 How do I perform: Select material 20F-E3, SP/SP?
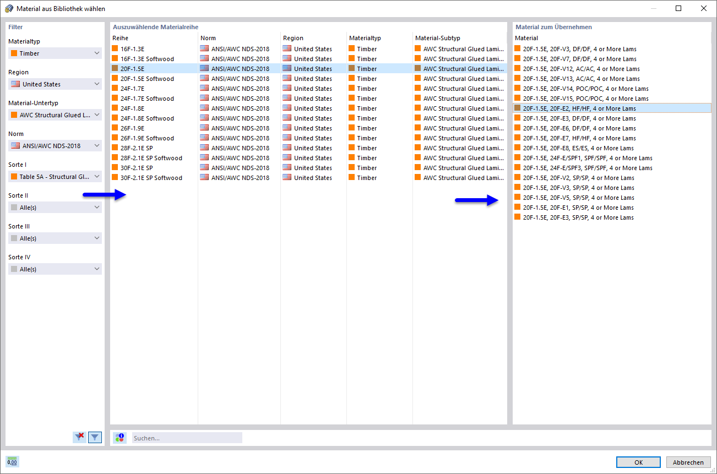click(x=612, y=217)
